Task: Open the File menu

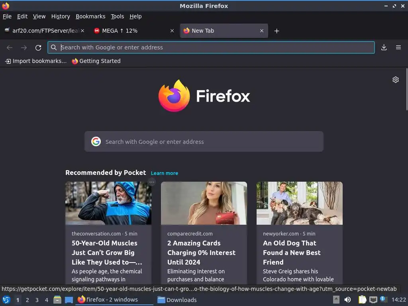Action: click(x=7, y=16)
